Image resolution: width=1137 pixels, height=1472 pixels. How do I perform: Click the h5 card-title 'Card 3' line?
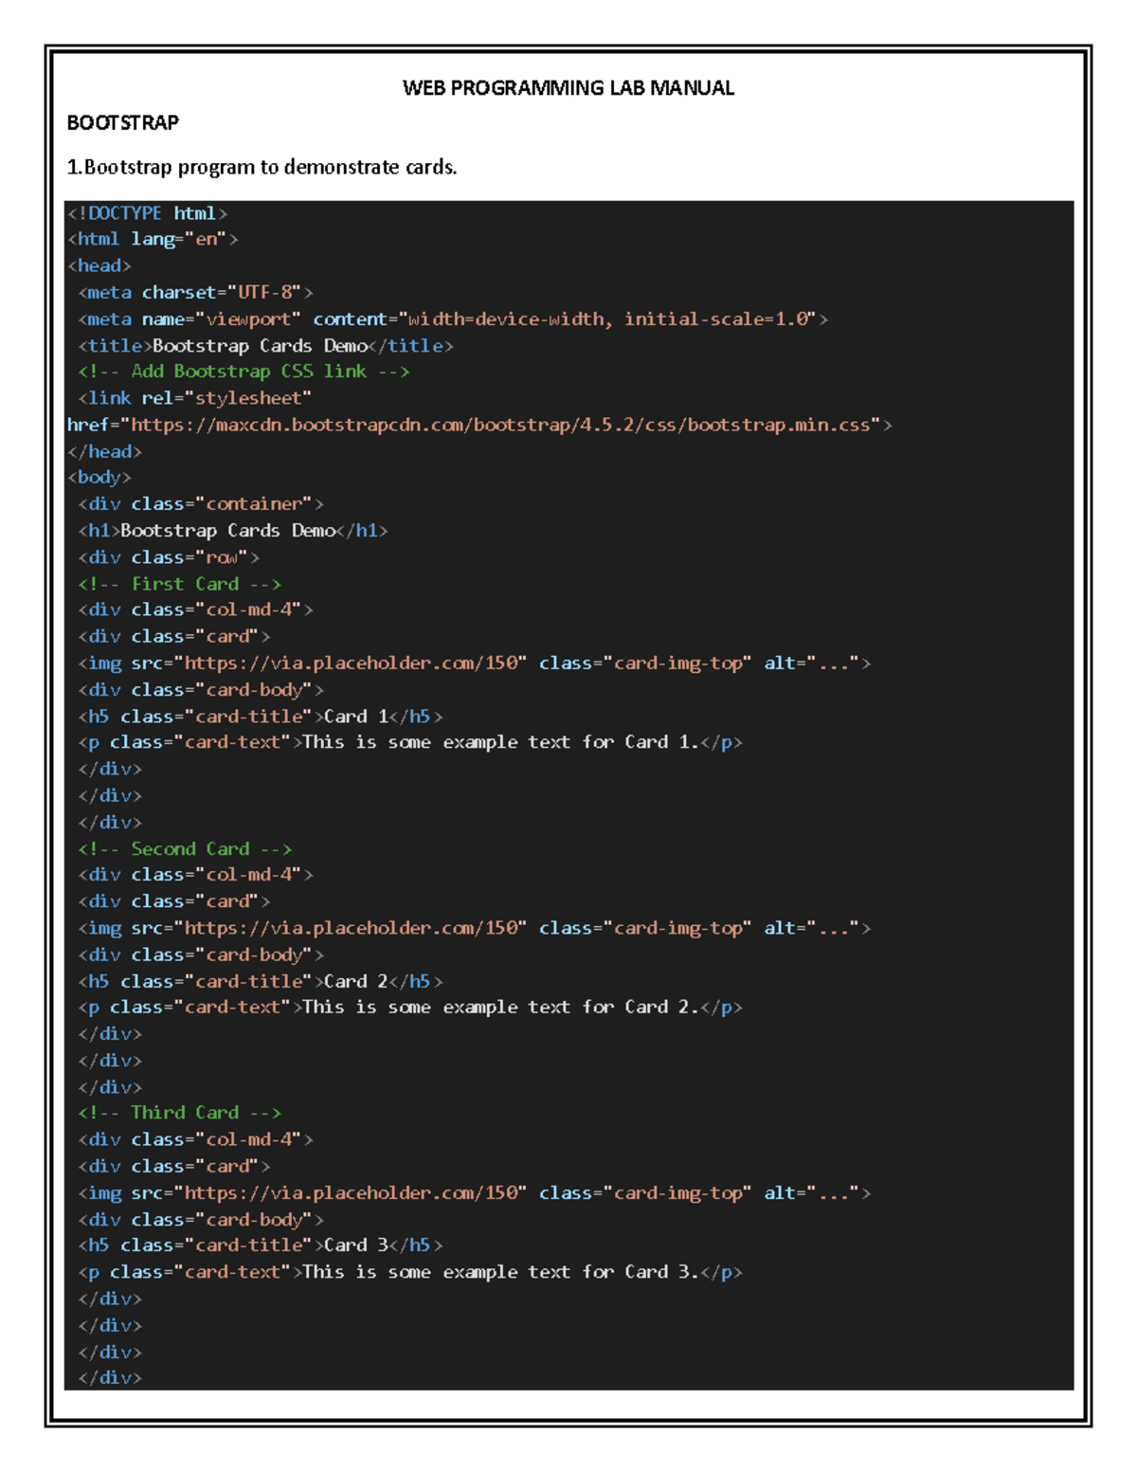[260, 1245]
